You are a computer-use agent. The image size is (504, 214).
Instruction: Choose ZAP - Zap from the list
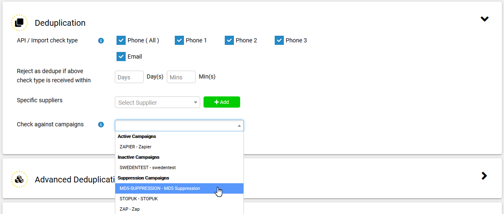179,209
